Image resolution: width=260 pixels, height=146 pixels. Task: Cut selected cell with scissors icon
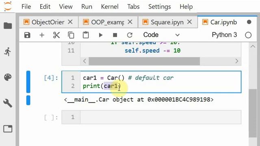pos(56,35)
